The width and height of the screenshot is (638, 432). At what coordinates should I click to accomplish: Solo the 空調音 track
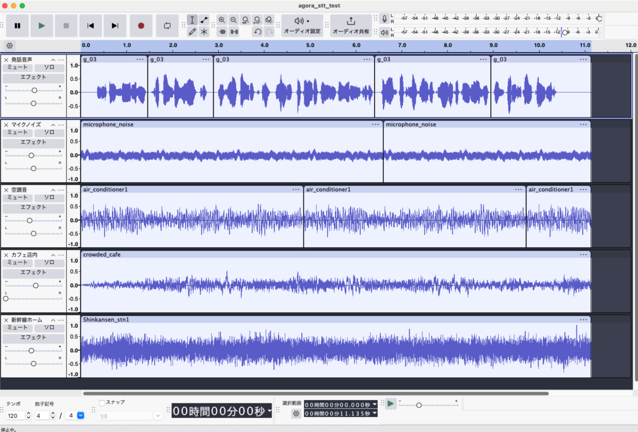tap(49, 197)
